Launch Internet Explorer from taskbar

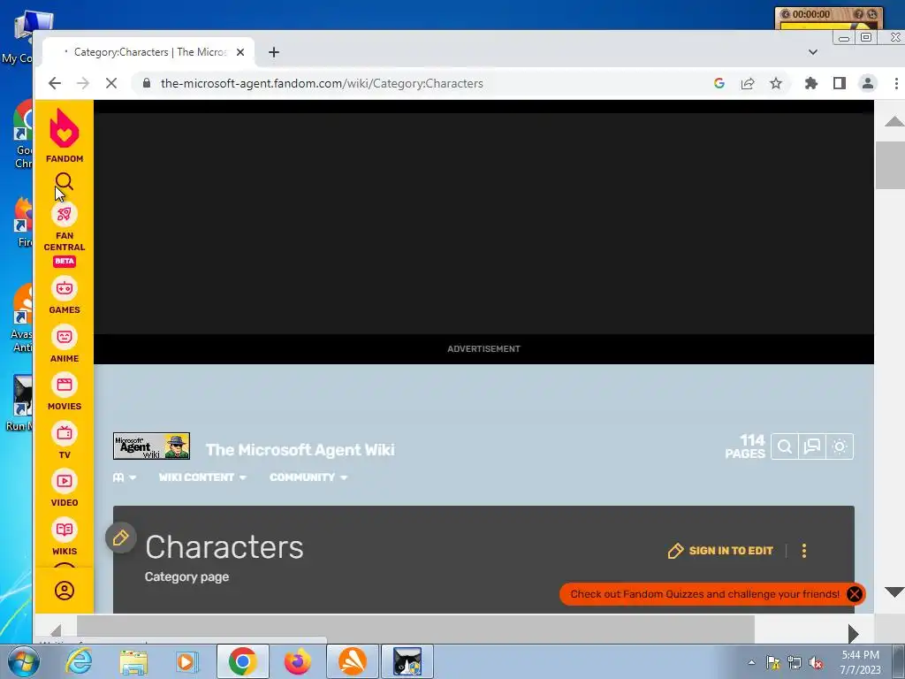(79, 661)
